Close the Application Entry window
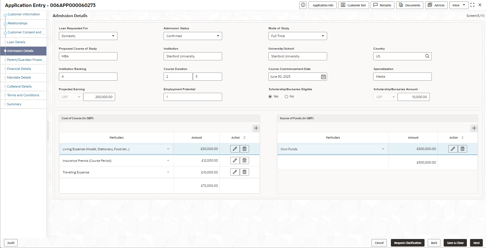 (480, 5)
